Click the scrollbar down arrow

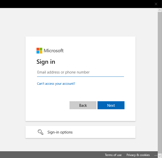pyautogui.click(x=160, y=156)
